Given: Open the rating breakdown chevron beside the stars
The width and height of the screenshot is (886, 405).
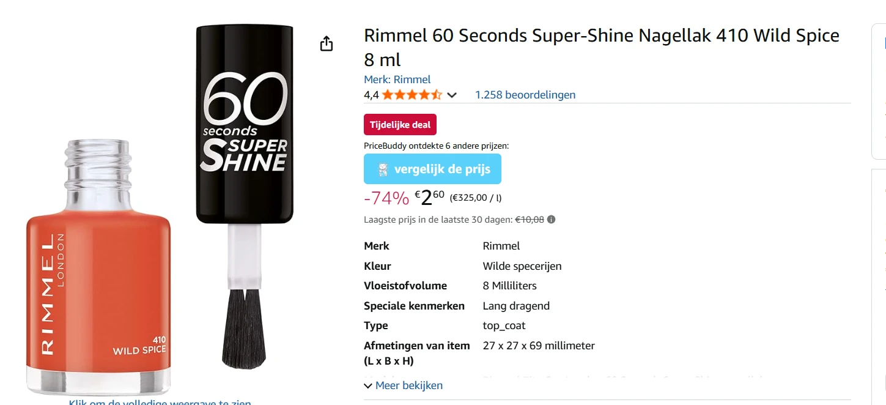Looking at the screenshot, I should point(452,95).
